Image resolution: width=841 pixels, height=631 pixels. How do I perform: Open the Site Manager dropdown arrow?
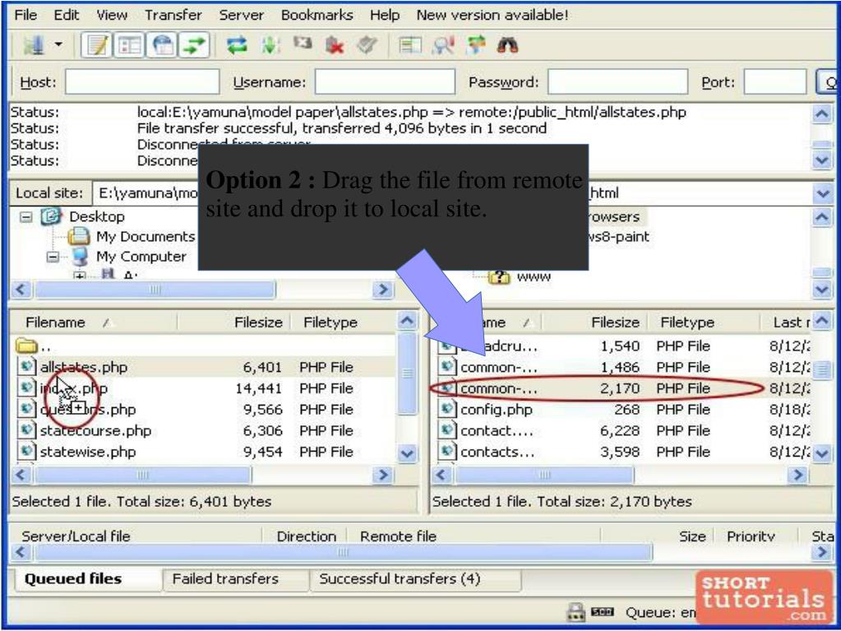coord(58,45)
